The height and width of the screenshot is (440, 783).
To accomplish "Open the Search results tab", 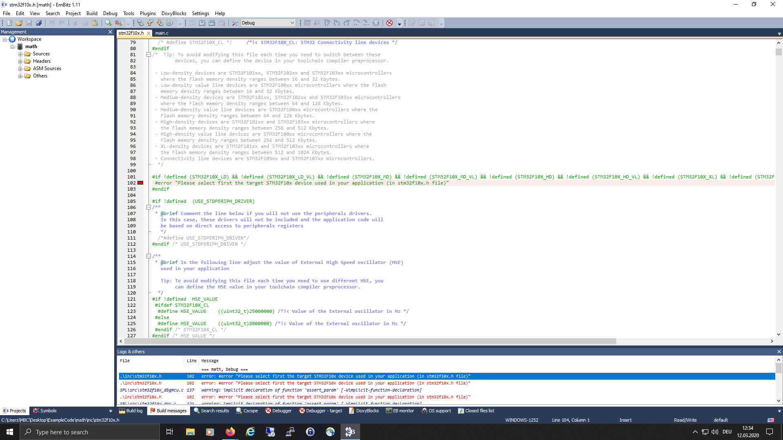I will [212, 411].
